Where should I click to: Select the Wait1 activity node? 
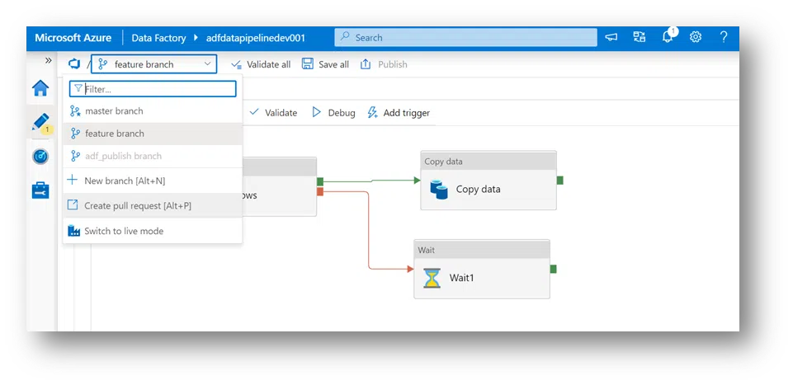(x=481, y=278)
